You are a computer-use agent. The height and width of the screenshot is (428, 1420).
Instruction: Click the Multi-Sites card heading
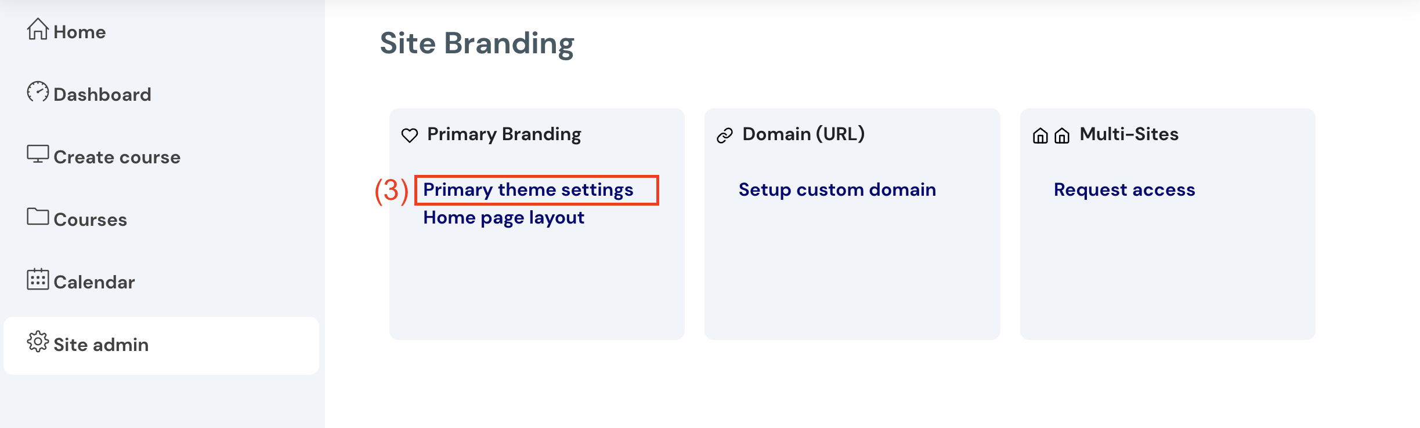pyautogui.click(x=1129, y=134)
